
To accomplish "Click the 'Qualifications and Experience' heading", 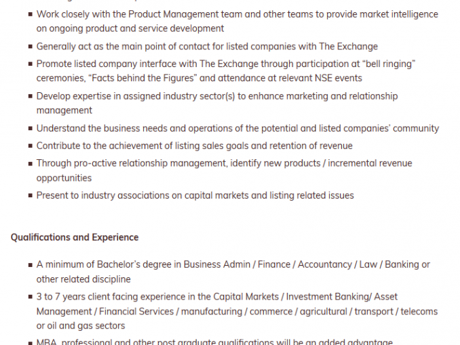I will [x=75, y=237].
